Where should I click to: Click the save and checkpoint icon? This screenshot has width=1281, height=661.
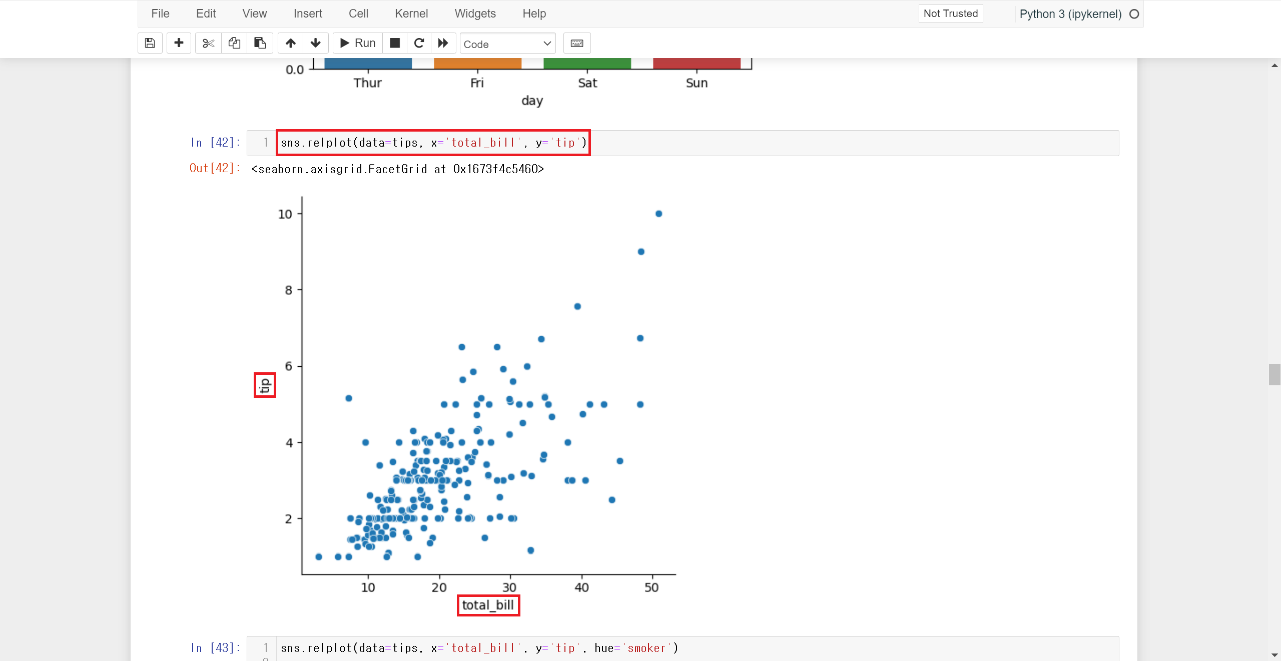150,43
